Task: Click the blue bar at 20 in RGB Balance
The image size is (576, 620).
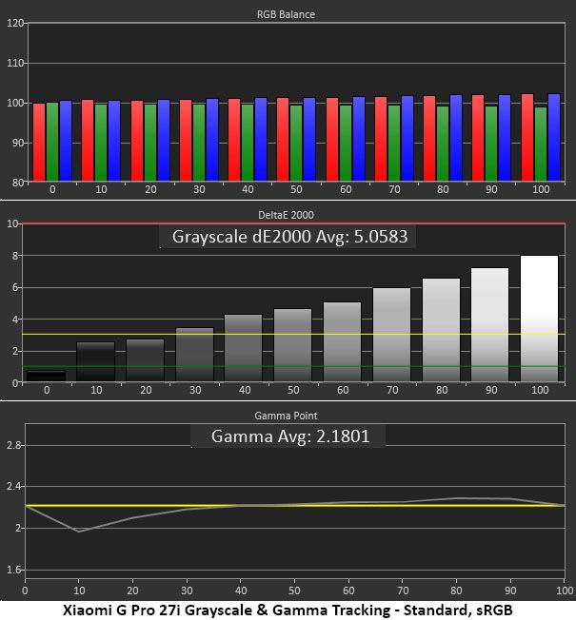Action: [164, 141]
